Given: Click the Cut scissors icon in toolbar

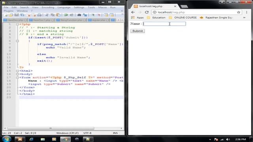Looking at the screenshot, I should (x=47, y=15).
